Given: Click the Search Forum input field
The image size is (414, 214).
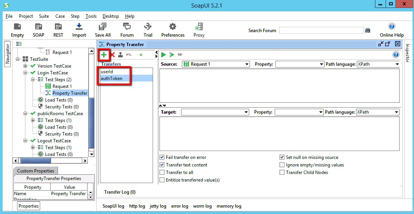Looking at the screenshot, I should [x=321, y=30].
